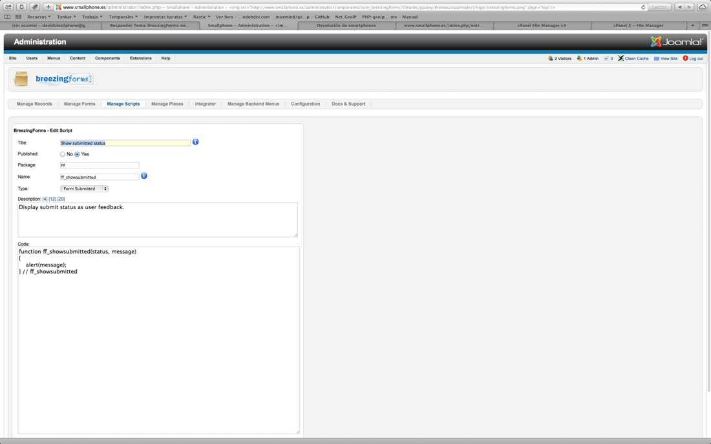Open the Site menu
This screenshot has height=444, width=711.
click(12, 58)
